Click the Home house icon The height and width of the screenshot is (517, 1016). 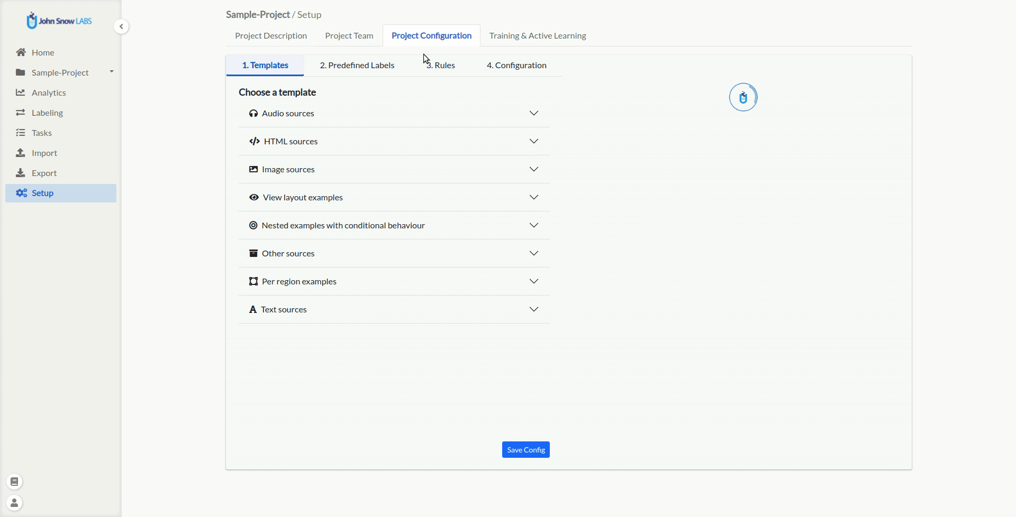[21, 52]
